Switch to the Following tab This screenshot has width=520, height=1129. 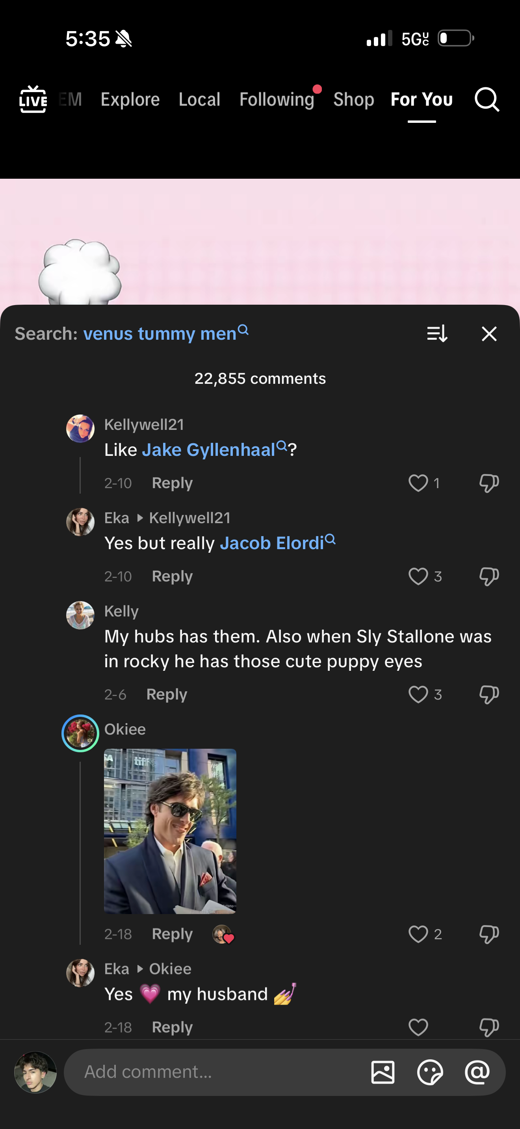pos(277,100)
